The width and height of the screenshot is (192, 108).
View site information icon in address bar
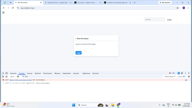click(x=18, y=8)
